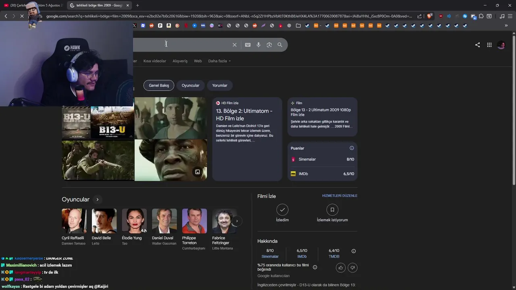Open the B13-U movie poster thumbnail
The image size is (516, 290).
click(x=112, y=122)
